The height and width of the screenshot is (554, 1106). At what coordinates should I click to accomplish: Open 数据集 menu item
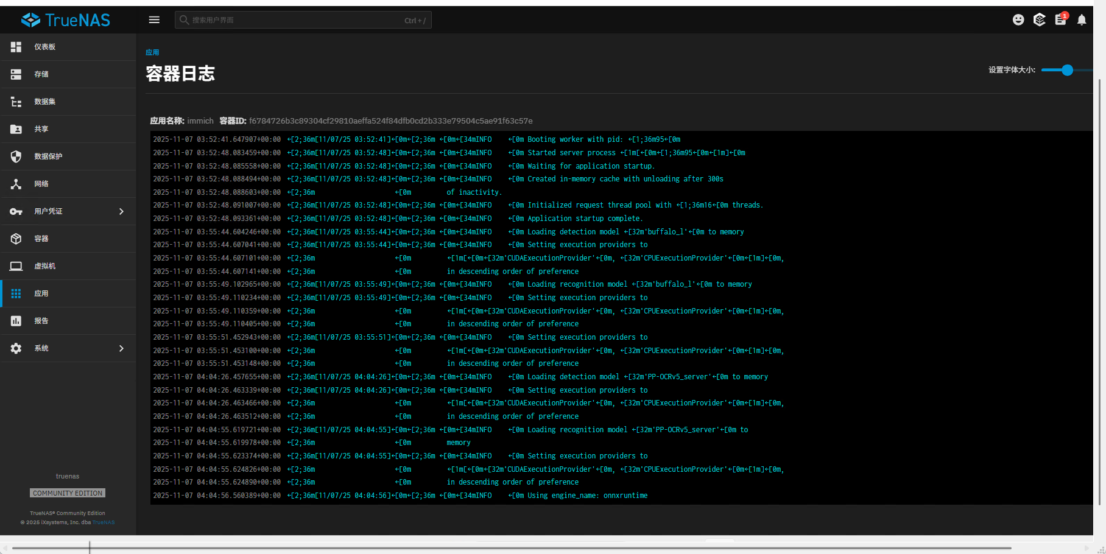[68, 102]
